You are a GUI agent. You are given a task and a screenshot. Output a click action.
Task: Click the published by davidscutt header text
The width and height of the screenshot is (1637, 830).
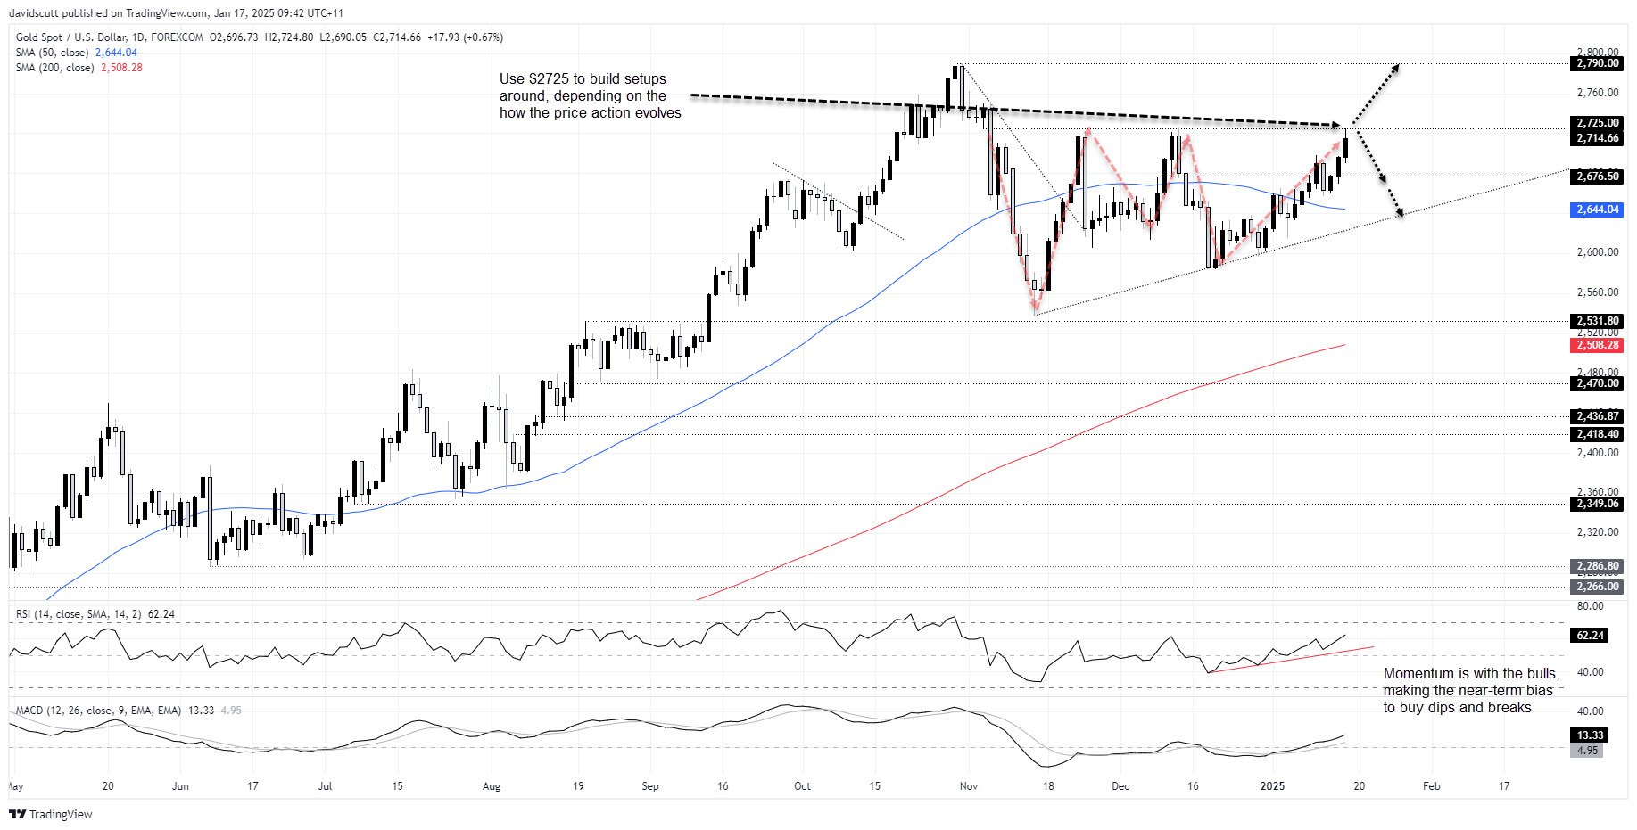(177, 13)
